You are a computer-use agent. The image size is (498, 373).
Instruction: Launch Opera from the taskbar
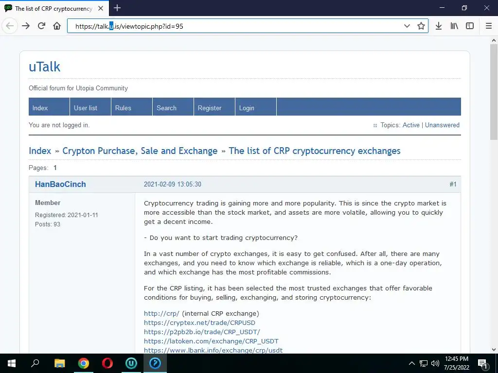(107, 363)
